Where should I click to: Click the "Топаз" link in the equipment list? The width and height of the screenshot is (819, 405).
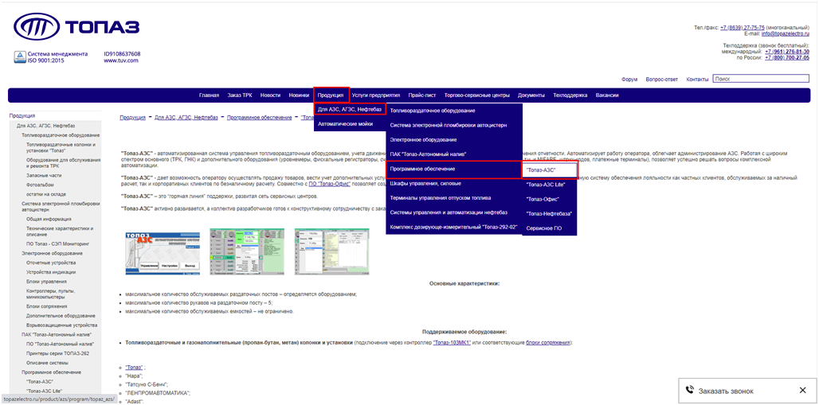(x=134, y=368)
